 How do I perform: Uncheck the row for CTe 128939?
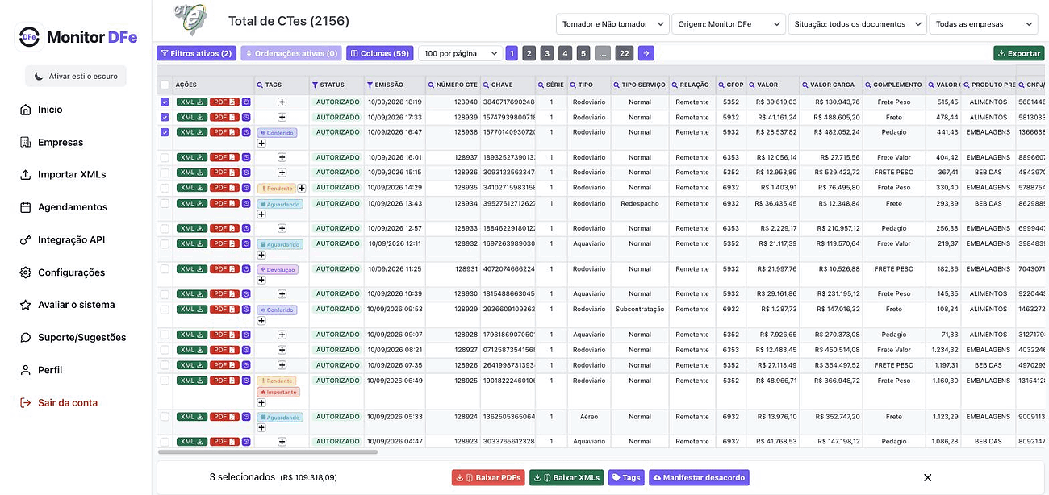(165, 117)
